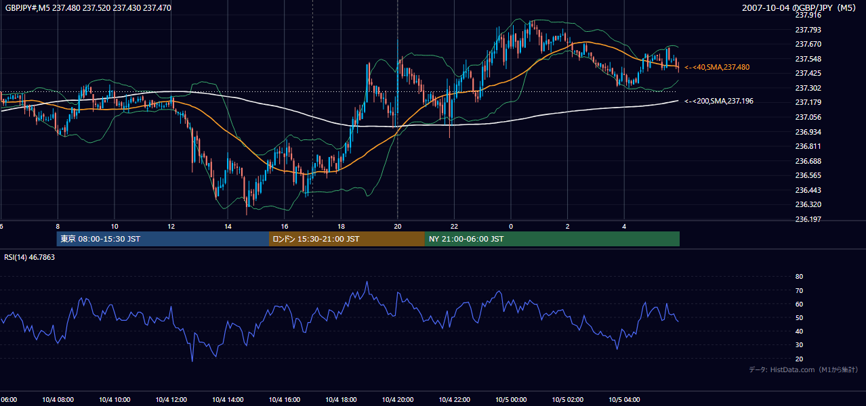Click the bottom time label 10/5 00:00
This screenshot has height=406, width=866.
511,400
